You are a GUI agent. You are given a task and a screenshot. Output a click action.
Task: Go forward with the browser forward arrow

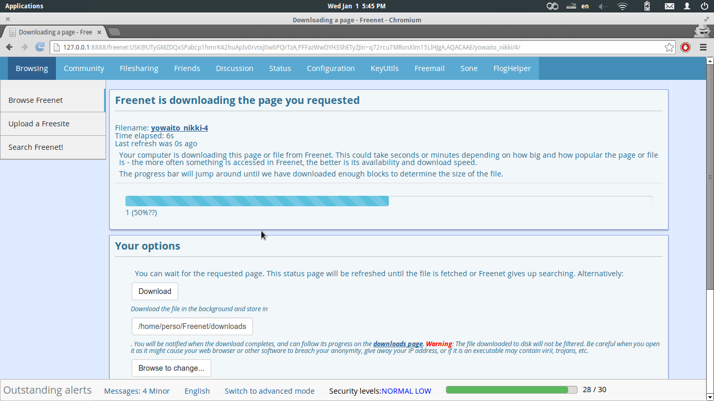[x=25, y=47]
